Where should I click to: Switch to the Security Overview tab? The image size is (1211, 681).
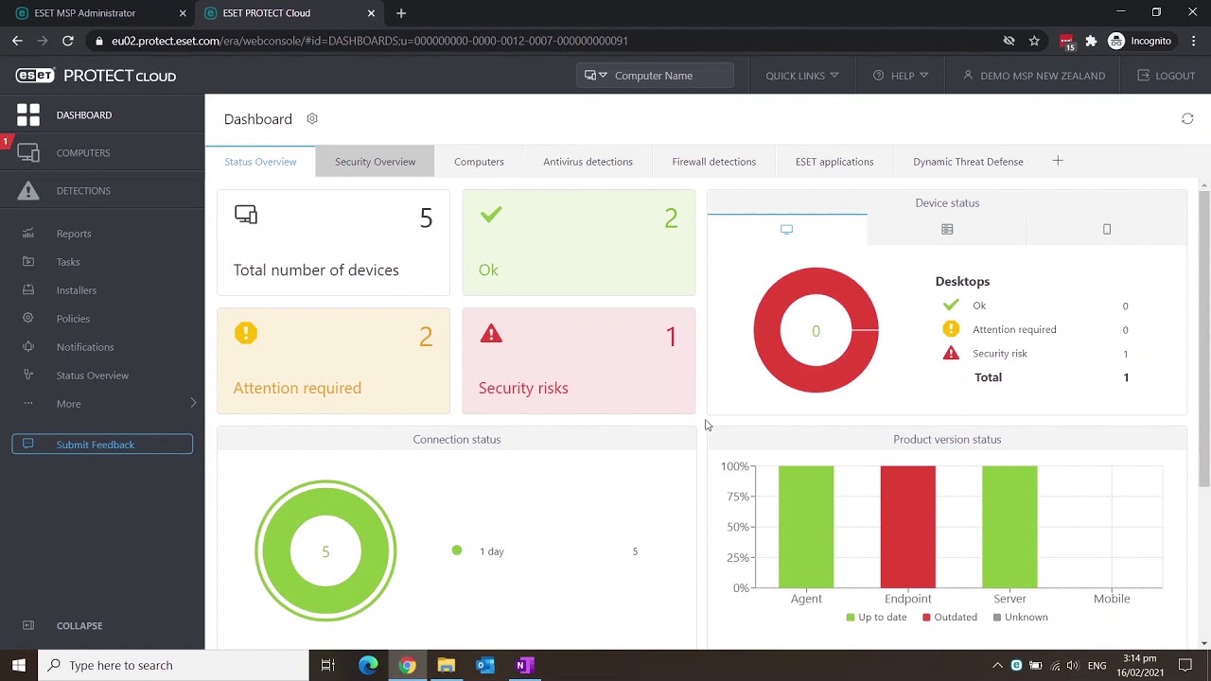click(375, 162)
